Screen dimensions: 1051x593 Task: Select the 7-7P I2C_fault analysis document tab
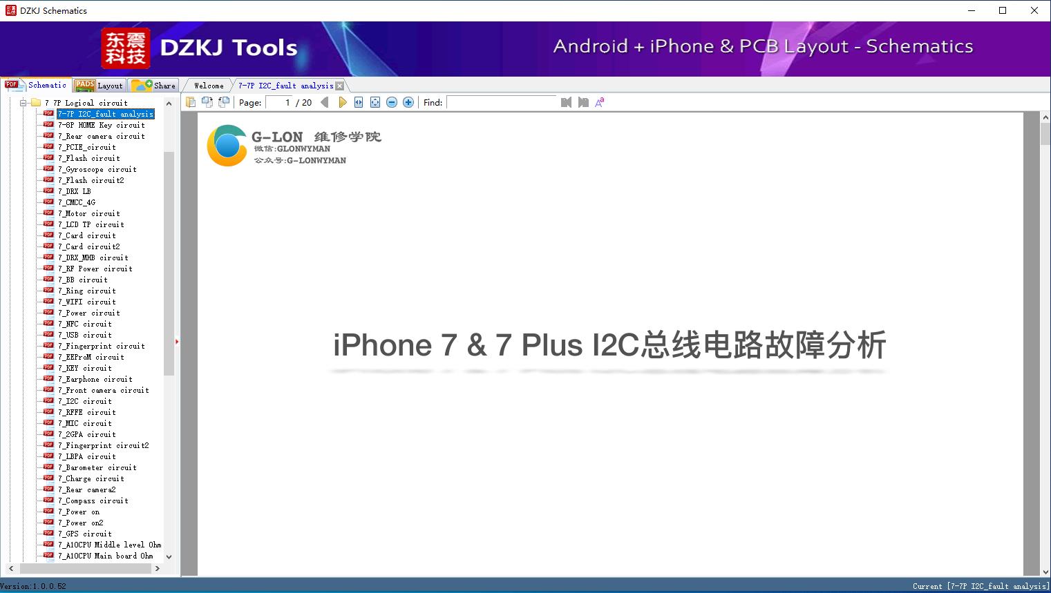click(285, 86)
